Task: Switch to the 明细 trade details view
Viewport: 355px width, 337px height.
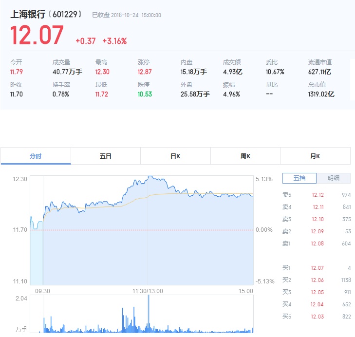Action: click(x=334, y=178)
